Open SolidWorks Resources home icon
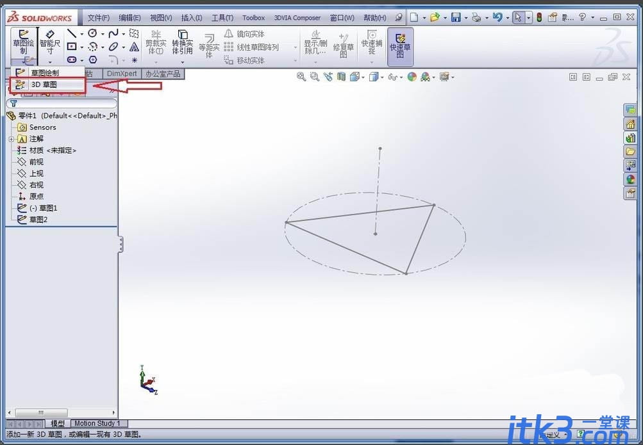Image resolution: width=643 pixels, height=445 pixels. pos(630,124)
